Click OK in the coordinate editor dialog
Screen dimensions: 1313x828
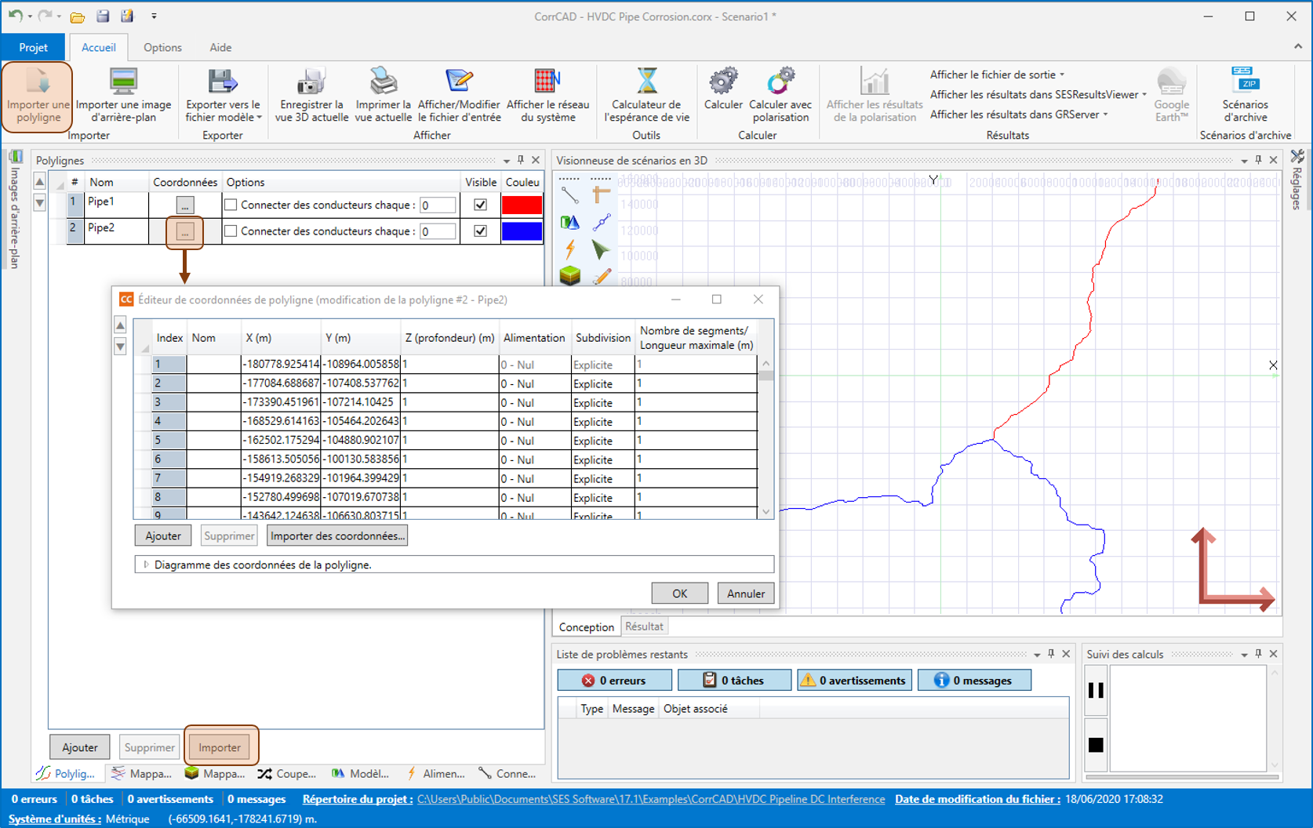coord(679,594)
